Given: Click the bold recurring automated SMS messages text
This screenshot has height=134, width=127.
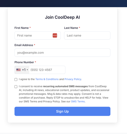Looking at the screenshot, I should [x=65, y=86].
